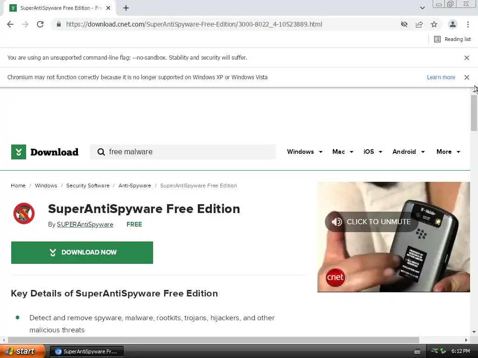478x358 pixels.
Task: Expand the Windows navigation menu
Action: point(304,152)
